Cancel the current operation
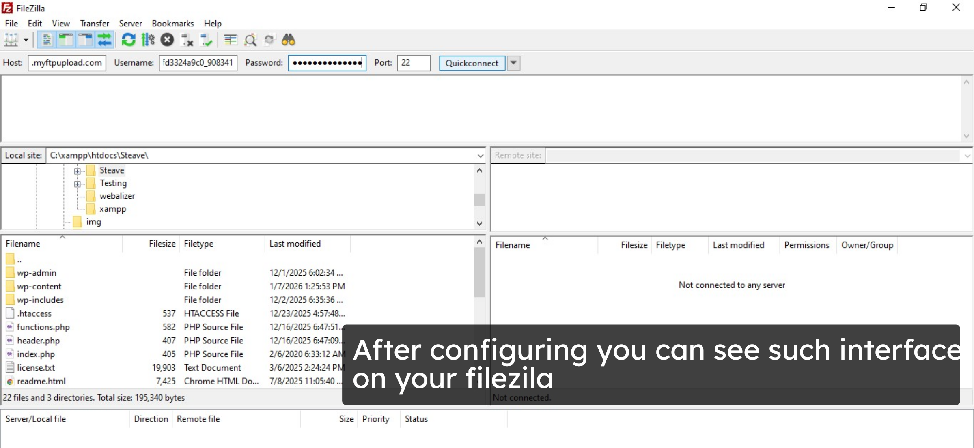The image size is (974, 448). tap(167, 39)
